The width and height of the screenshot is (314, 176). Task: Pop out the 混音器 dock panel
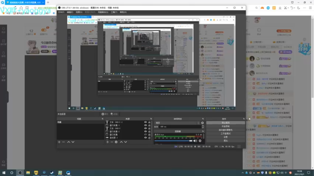click(x=203, y=131)
